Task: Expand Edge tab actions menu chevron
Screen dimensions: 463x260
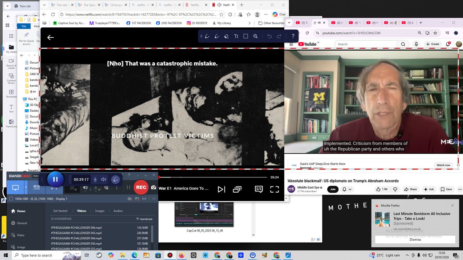Action: [x=44, y=5]
